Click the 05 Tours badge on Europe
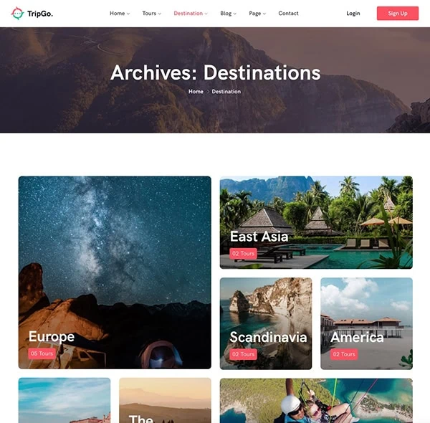Image resolution: width=430 pixels, height=423 pixels. tap(42, 353)
